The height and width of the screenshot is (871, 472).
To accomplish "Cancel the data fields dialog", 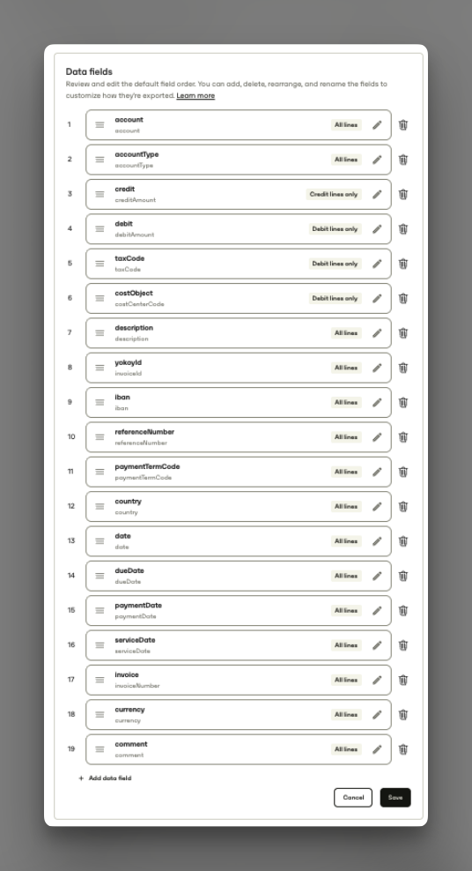I will 353,798.
